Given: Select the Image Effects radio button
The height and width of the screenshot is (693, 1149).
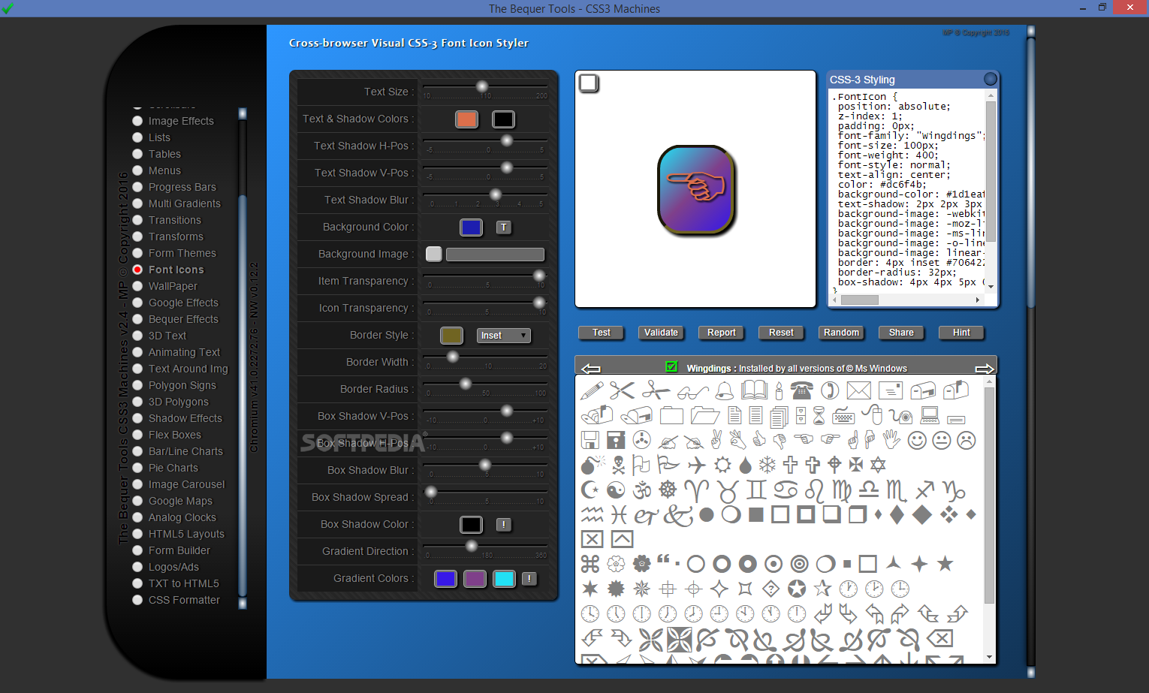Looking at the screenshot, I should (x=137, y=121).
